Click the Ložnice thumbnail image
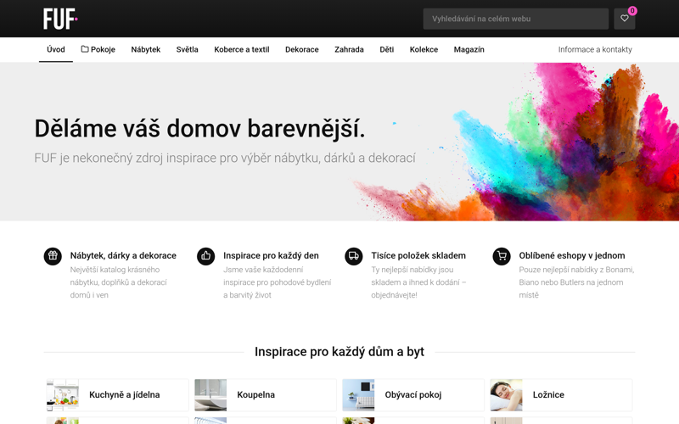Image resolution: width=679 pixels, height=424 pixels. [506, 394]
